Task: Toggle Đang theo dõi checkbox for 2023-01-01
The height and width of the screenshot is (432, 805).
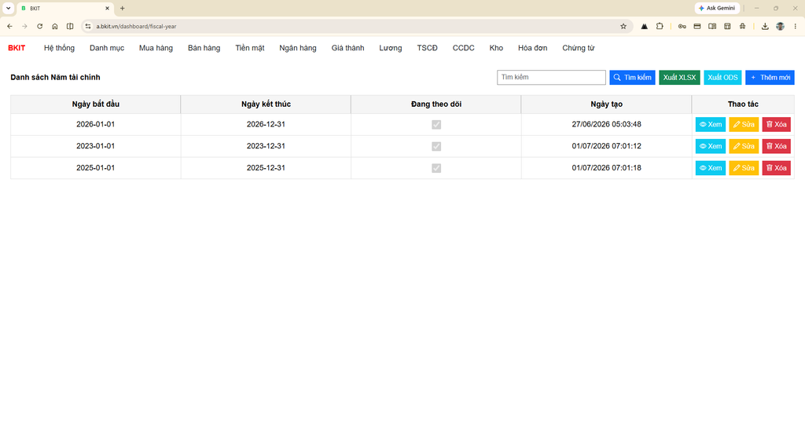Action: (436, 146)
